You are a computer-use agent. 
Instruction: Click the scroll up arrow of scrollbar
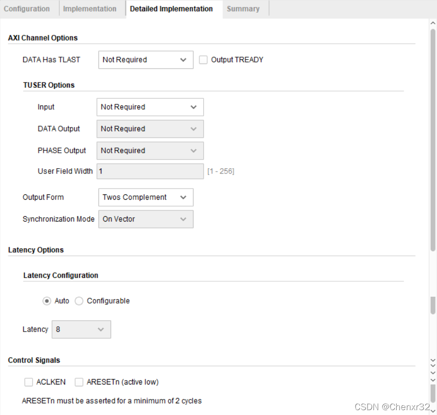pos(433,23)
